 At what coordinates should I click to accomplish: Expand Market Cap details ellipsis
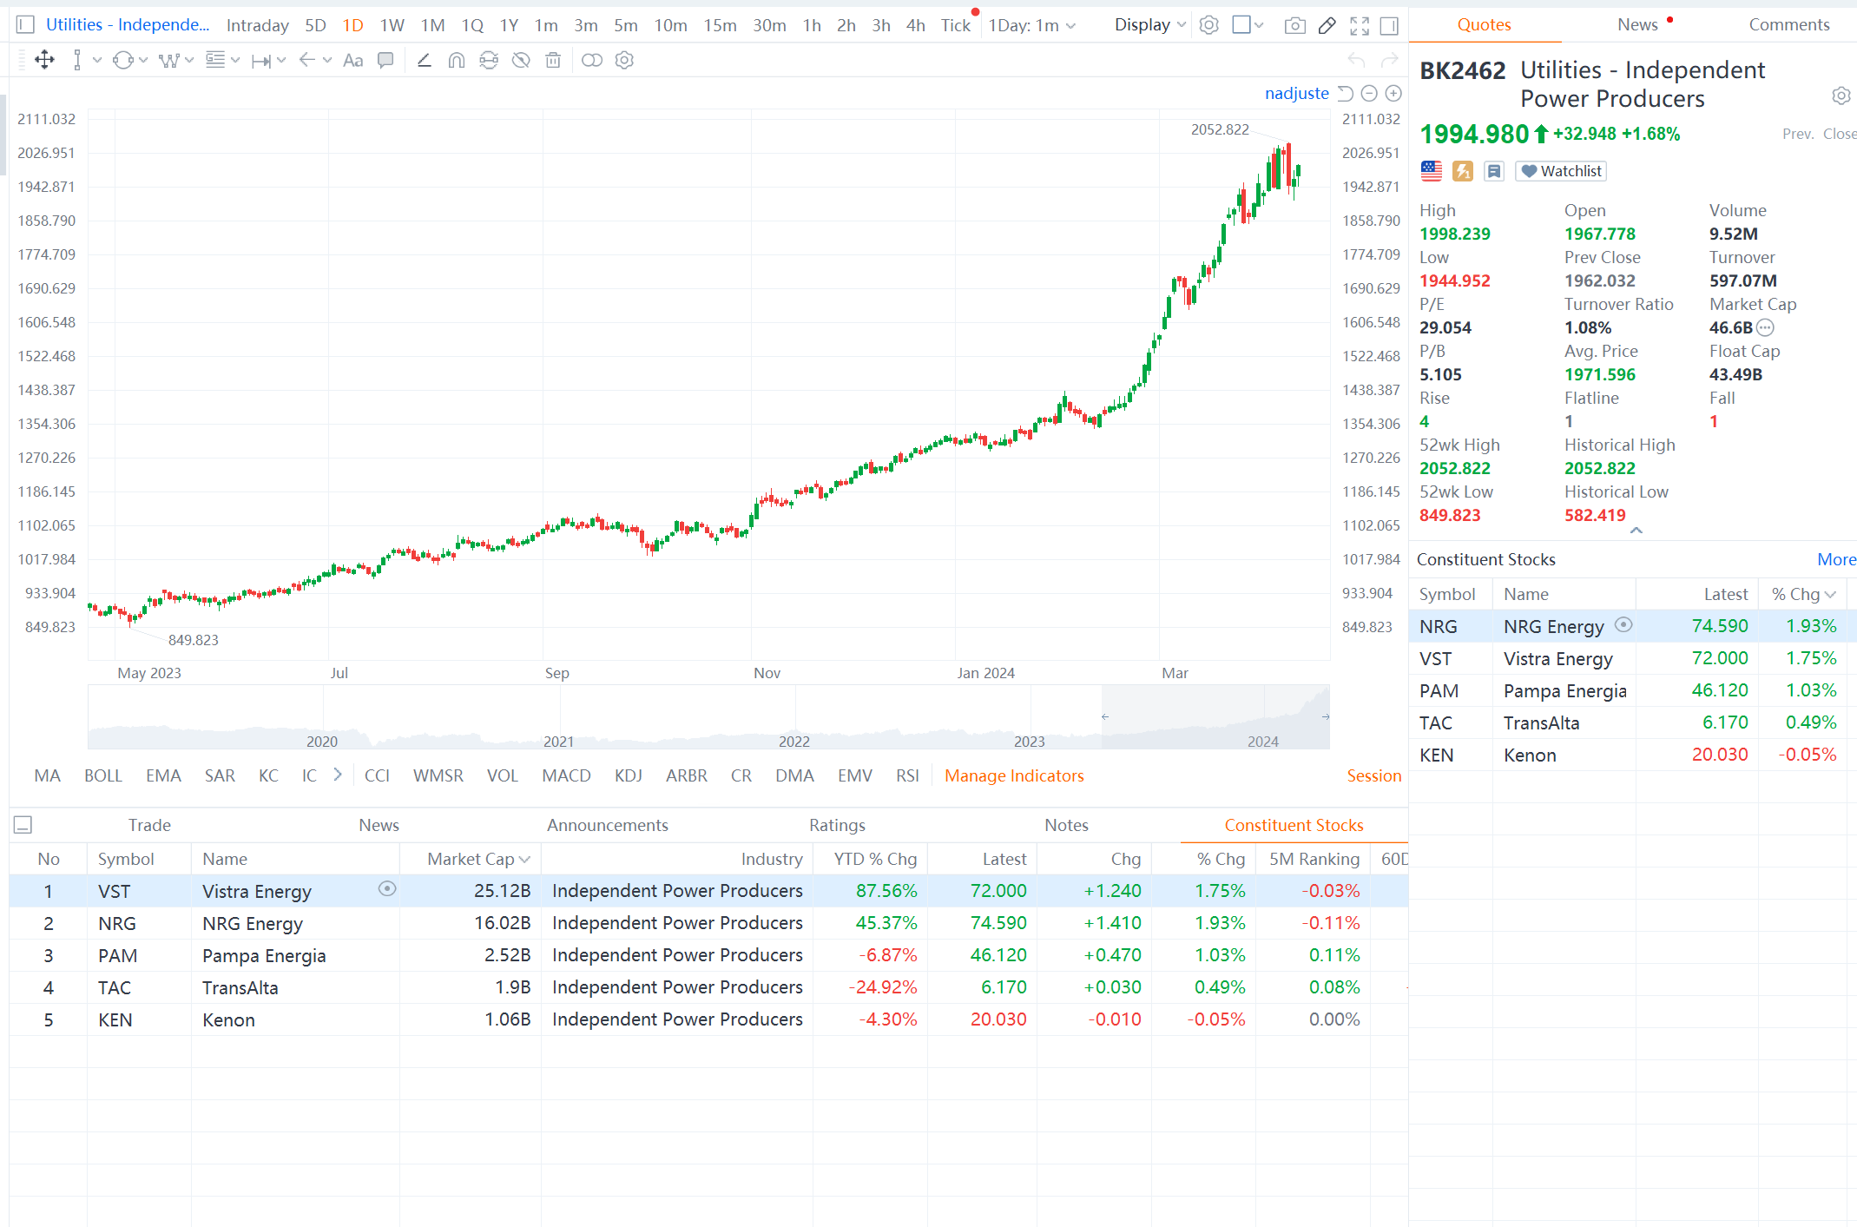(1765, 327)
